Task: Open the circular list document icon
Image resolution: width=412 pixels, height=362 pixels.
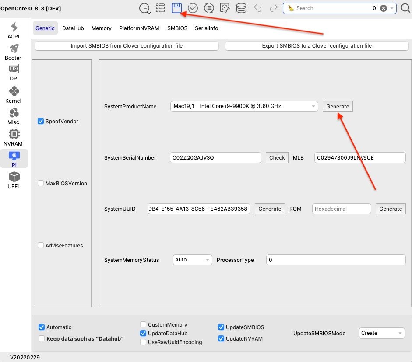Action: [x=209, y=8]
